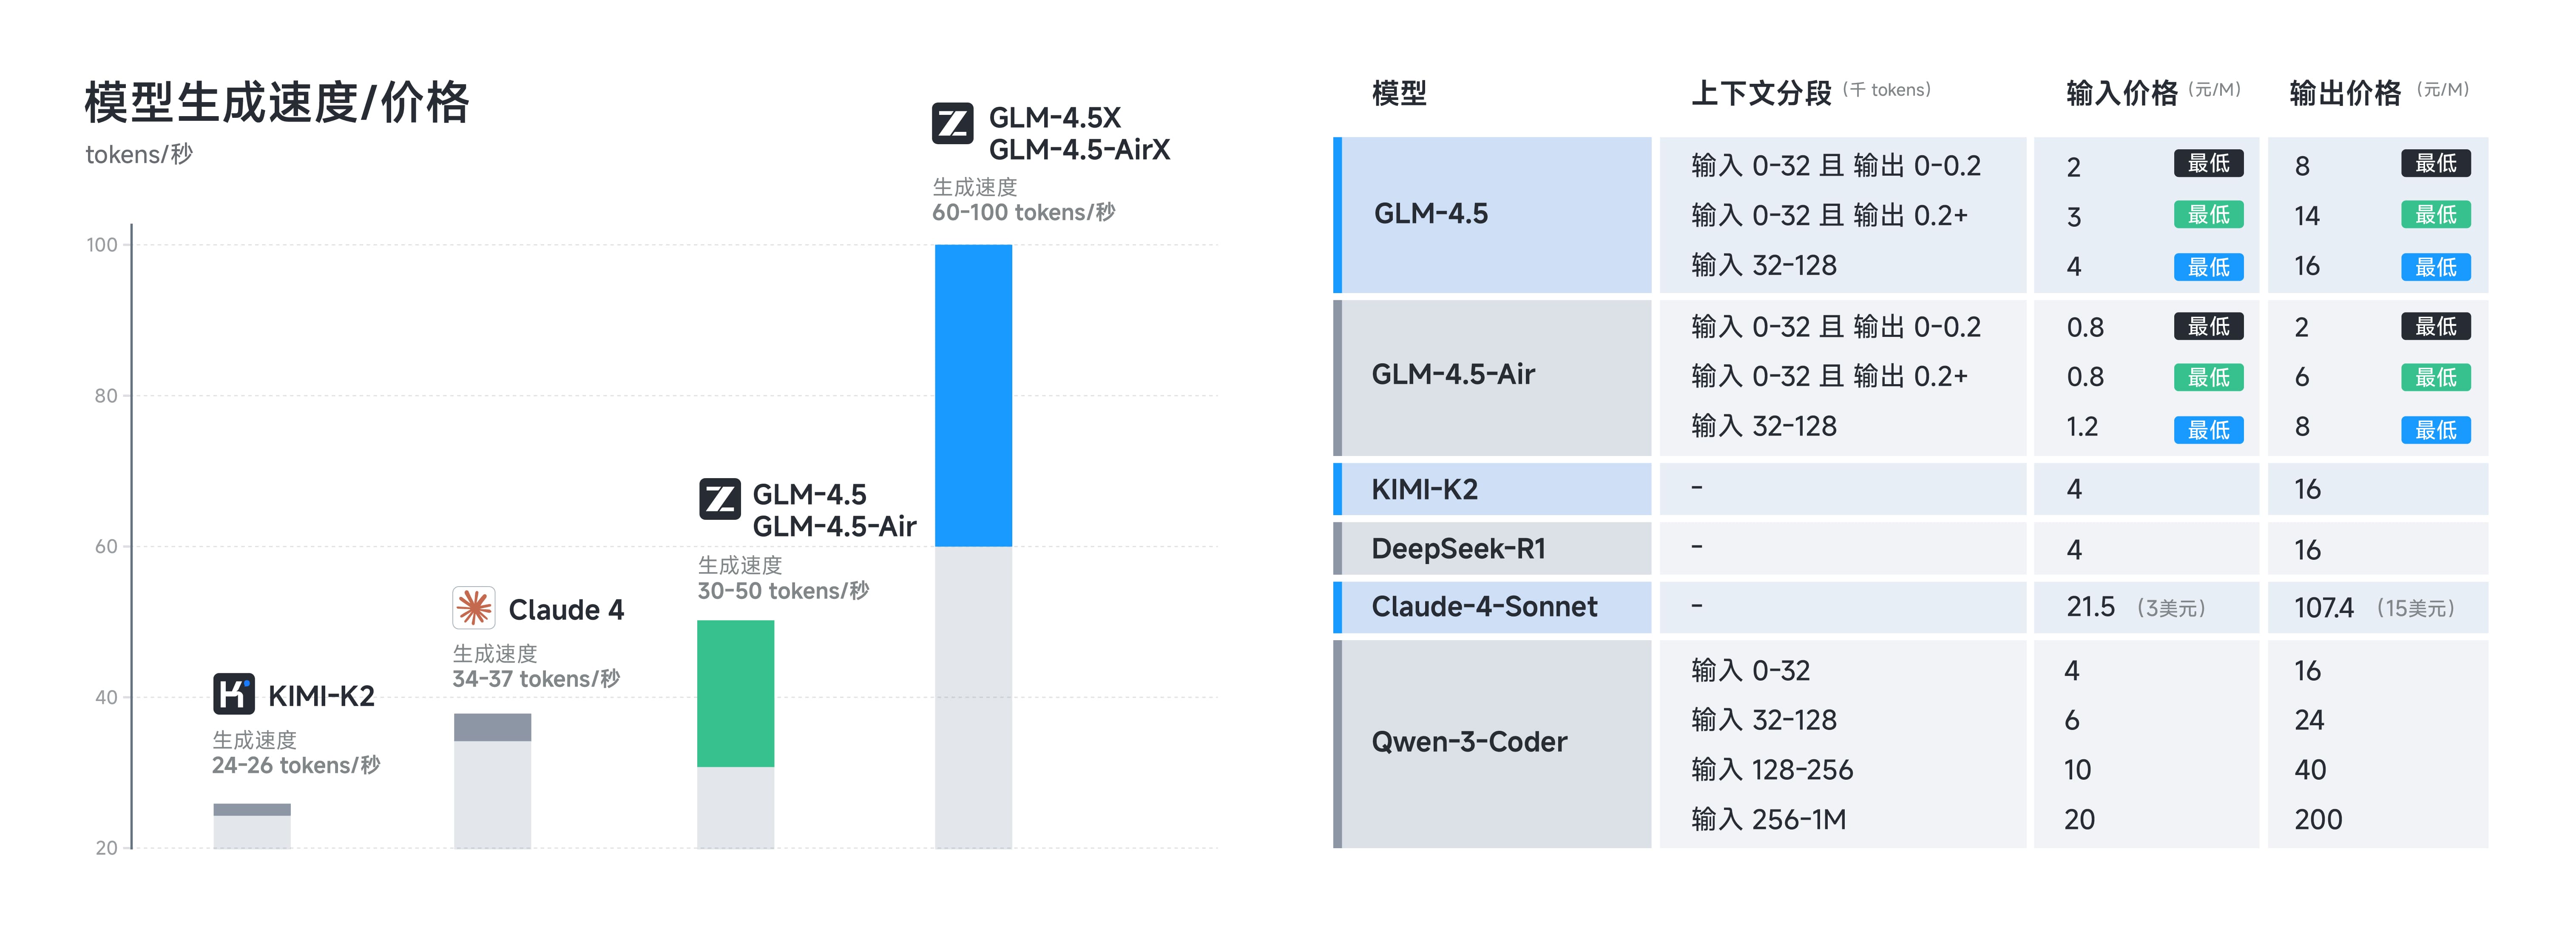Screen dimensions: 2576x932
Task: Click the 输入价格 column header
Action: tap(2122, 93)
